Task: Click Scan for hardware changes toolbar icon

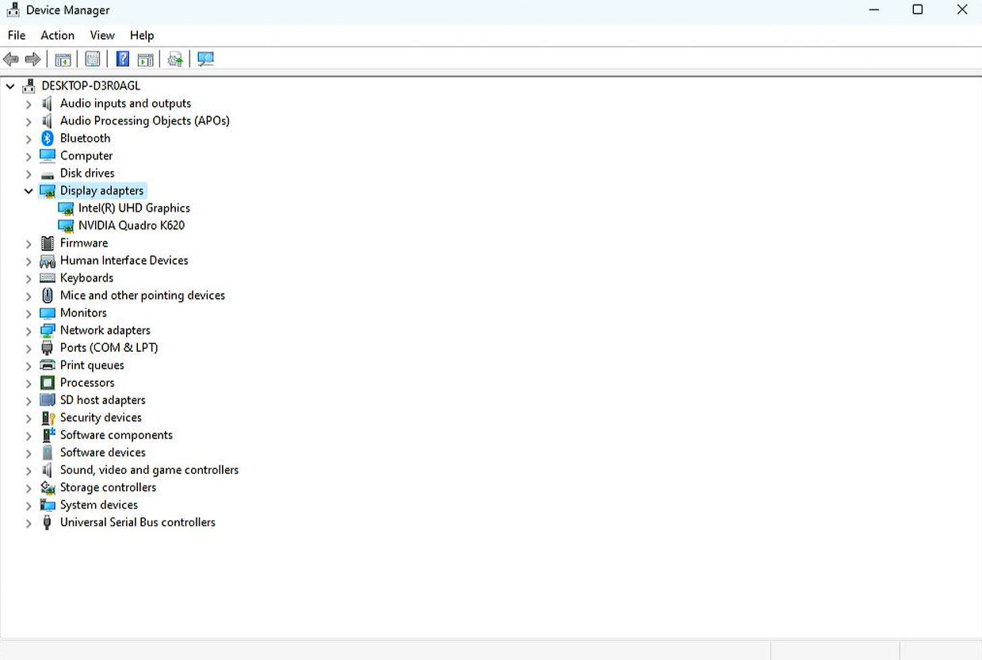Action: (x=206, y=59)
